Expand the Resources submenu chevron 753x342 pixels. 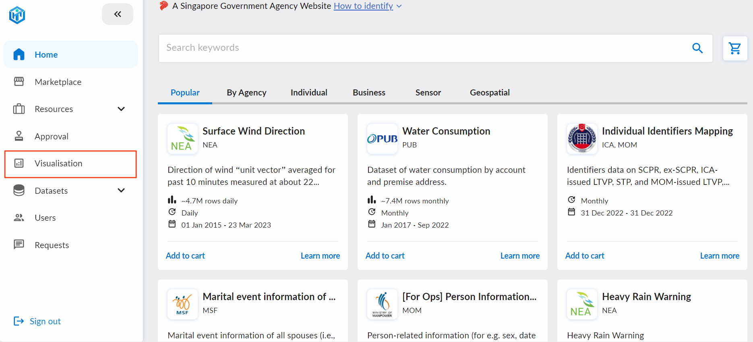(x=121, y=109)
